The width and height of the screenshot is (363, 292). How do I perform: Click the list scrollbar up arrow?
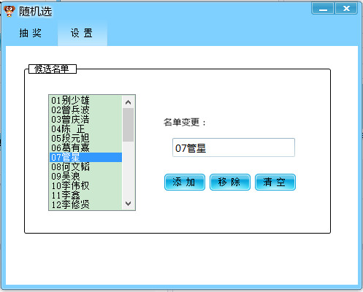129,102
